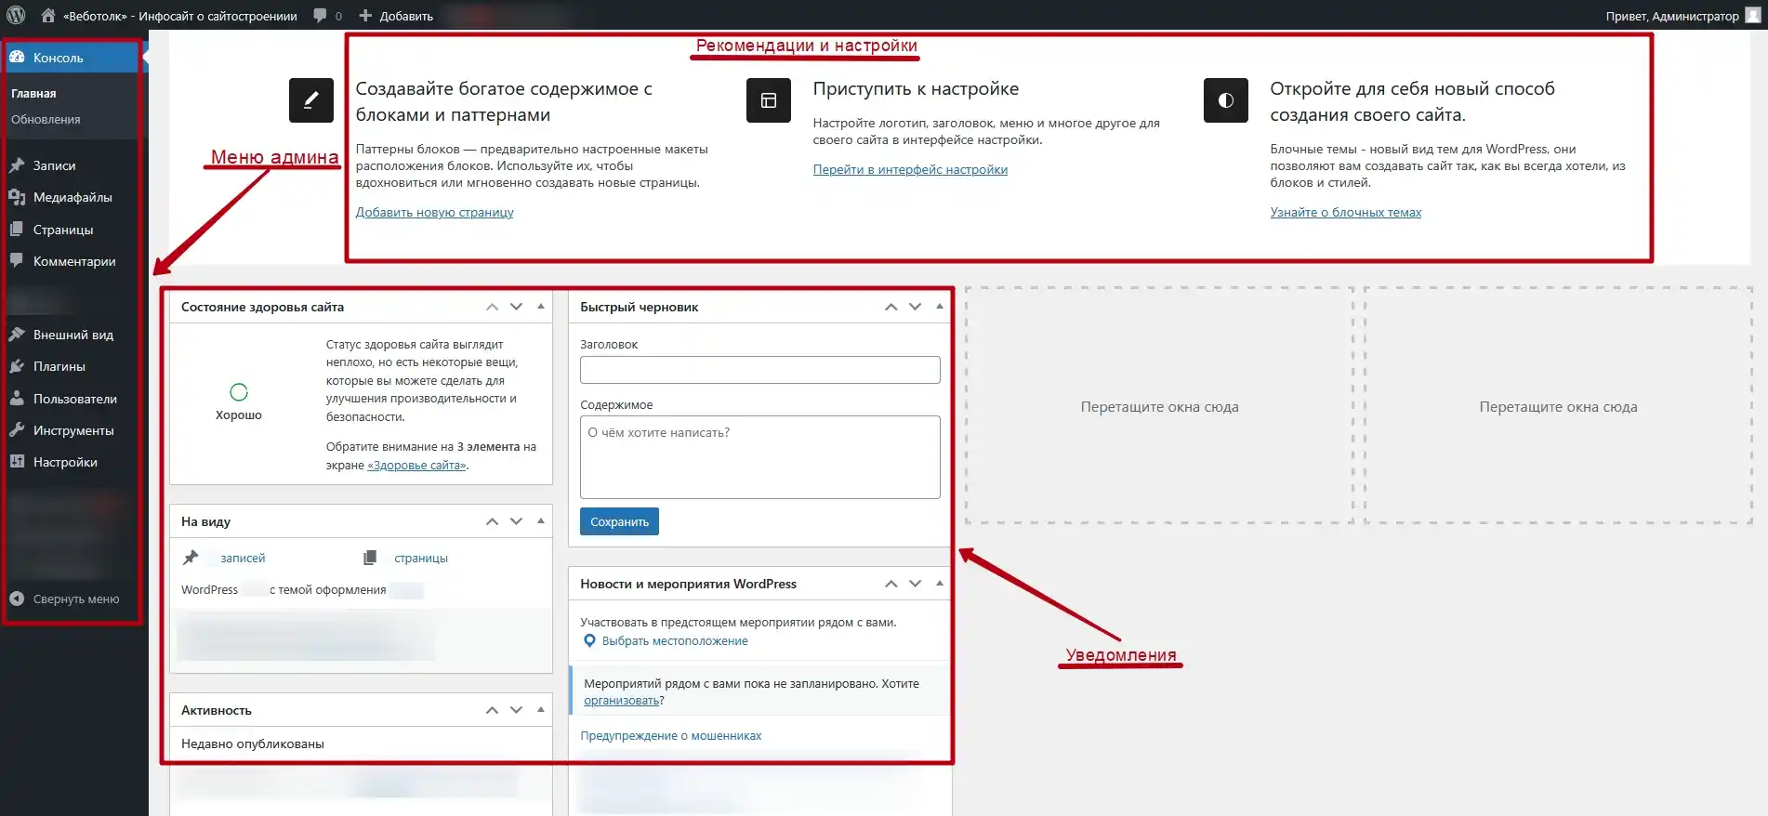The width and height of the screenshot is (1768, 816).
Task: Select the Главная submenu item
Action: [x=33, y=94]
